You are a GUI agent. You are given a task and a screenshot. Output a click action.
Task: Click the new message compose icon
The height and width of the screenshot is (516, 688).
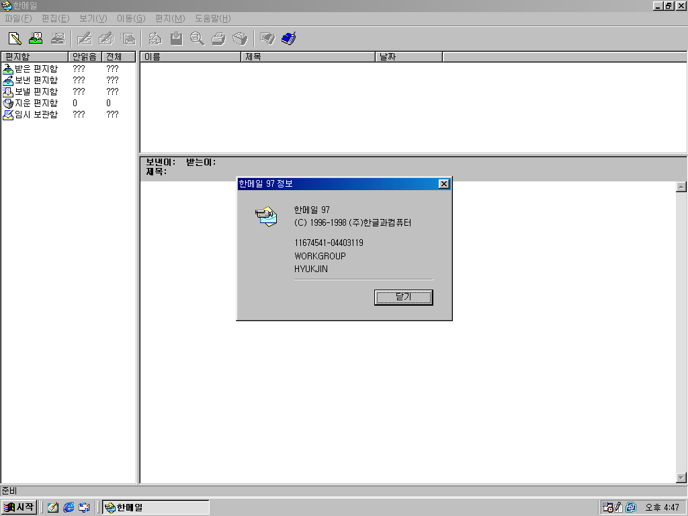(x=15, y=38)
